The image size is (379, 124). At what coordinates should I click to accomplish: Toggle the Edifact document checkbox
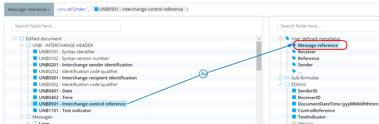pyautogui.click(x=22, y=39)
